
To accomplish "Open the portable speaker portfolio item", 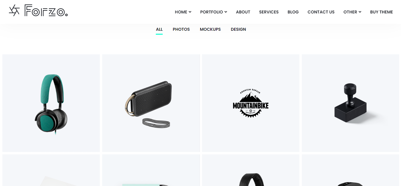I will pyautogui.click(x=151, y=103).
